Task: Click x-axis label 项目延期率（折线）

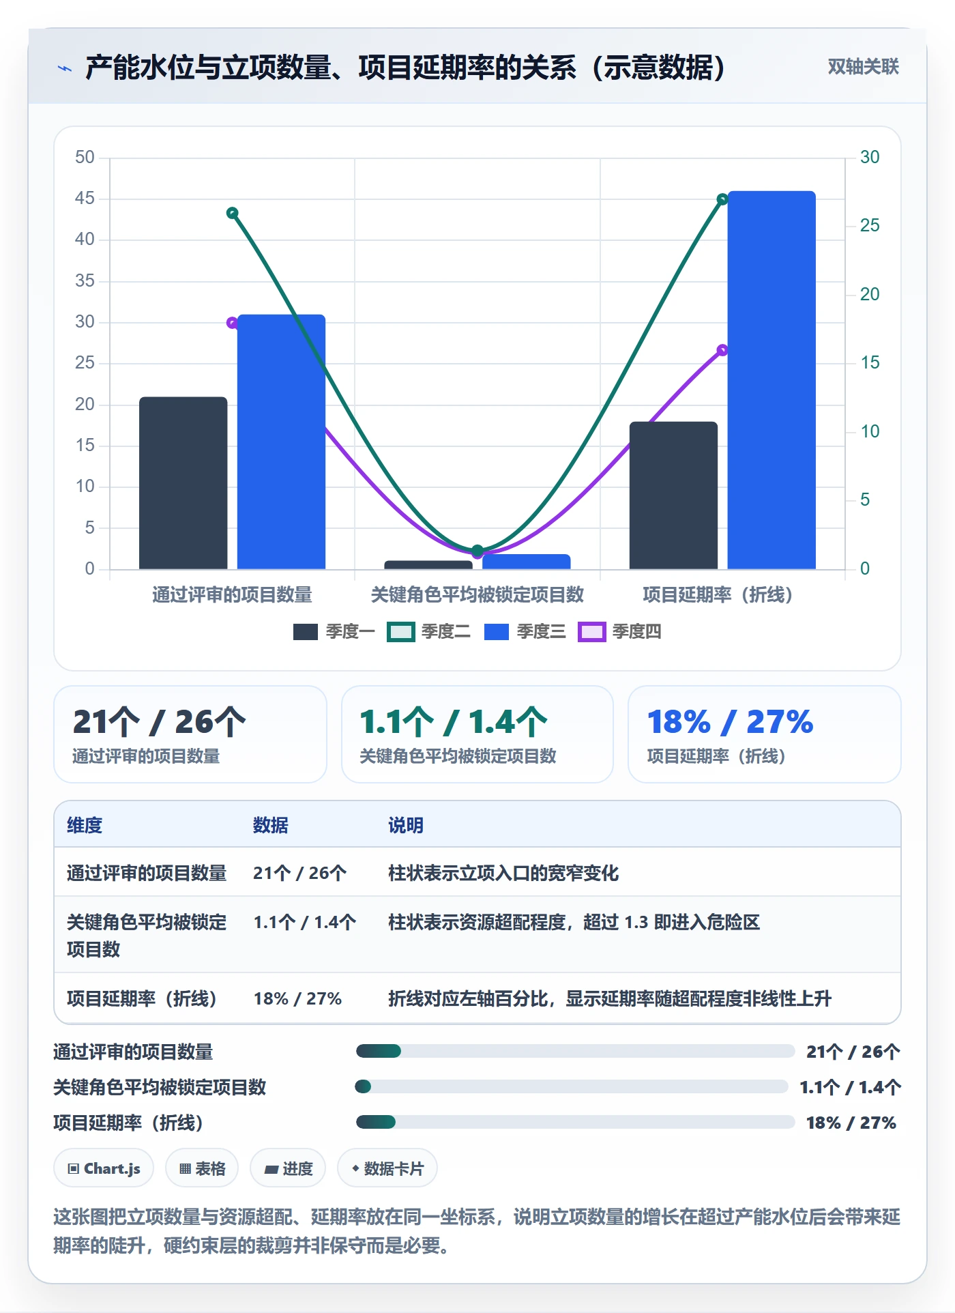Action: coord(718,594)
